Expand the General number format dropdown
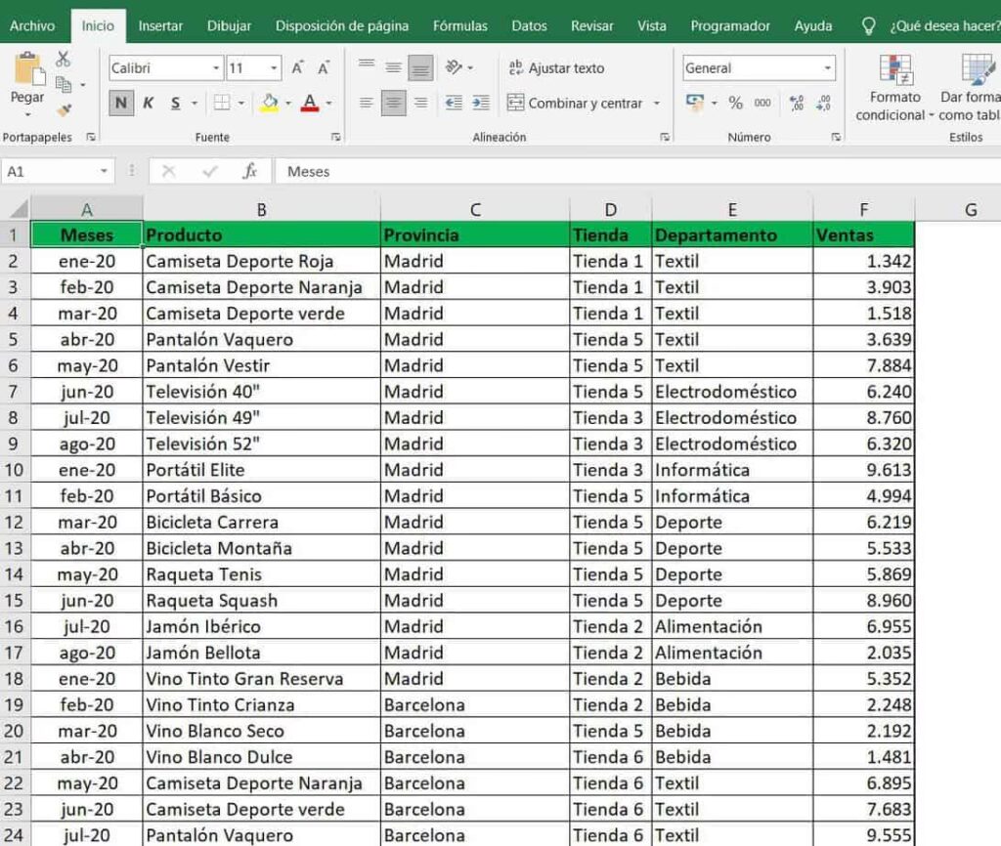 [x=827, y=68]
